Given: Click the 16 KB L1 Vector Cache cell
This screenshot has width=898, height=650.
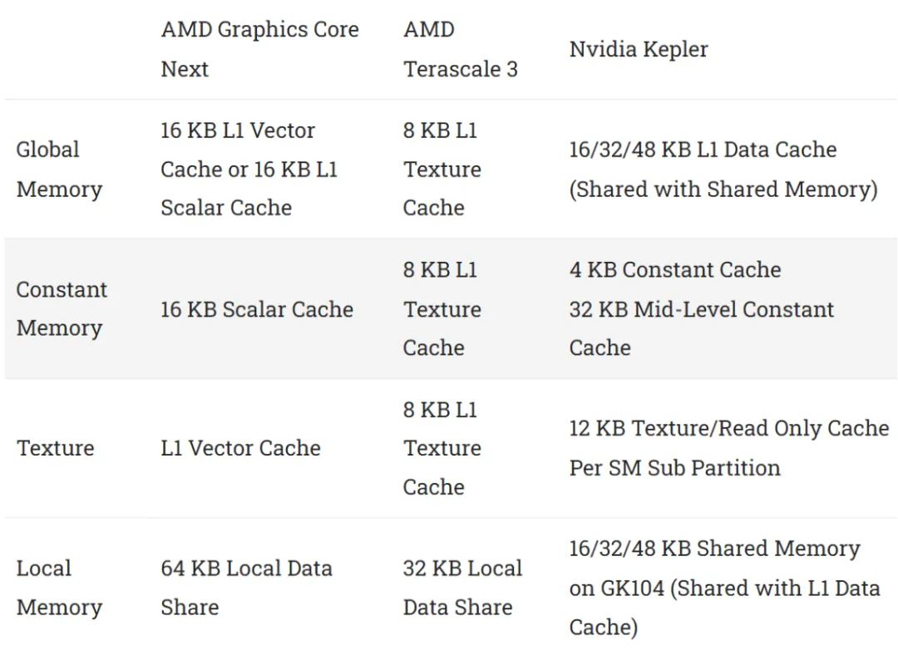Looking at the screenshot, I should coord(249,169).
